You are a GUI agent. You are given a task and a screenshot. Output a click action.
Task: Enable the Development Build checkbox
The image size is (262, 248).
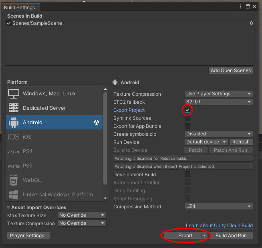tap(187, 174)
